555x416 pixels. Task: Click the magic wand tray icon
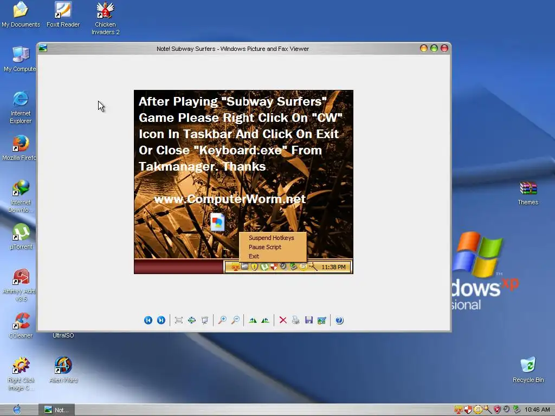point(487,409)
